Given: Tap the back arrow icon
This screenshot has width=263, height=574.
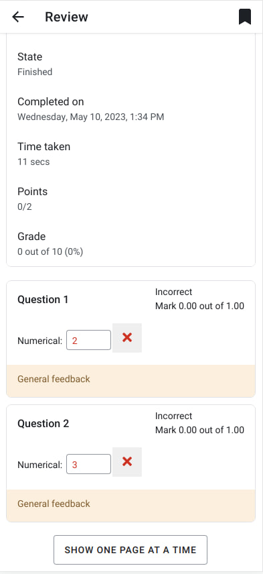Looking at the screenshot, I should pyautogui.click(x=18, y=17).
